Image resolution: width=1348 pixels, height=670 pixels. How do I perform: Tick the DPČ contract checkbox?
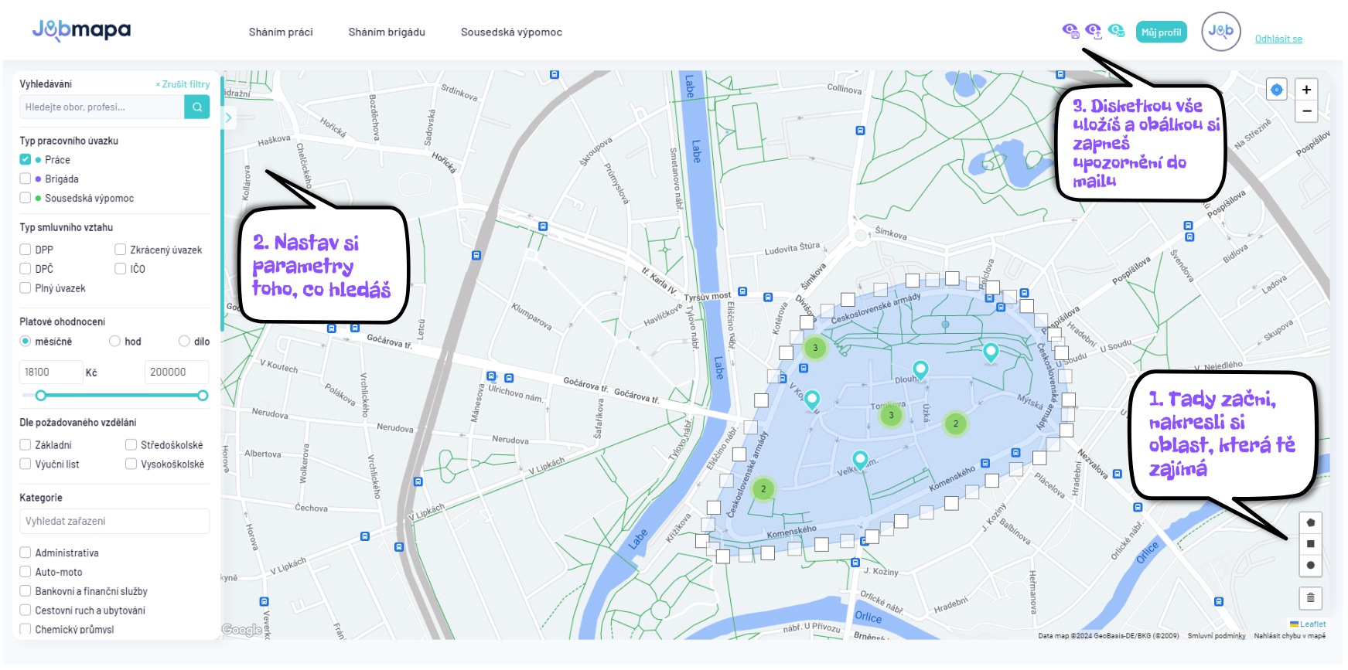26,269
